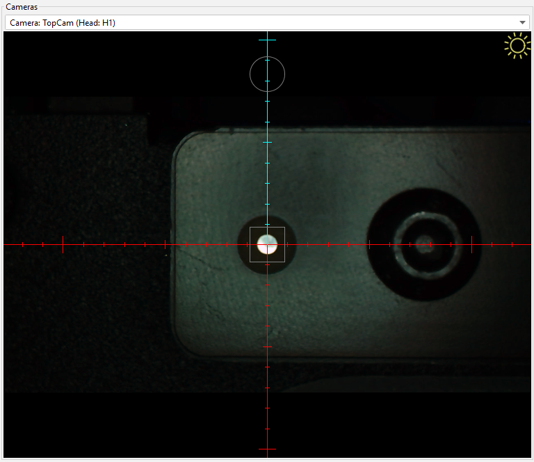Viewport: 534px width, 462px height.
Task: Click bottommost tick of the red vertical axis
Action: point(267,449)
